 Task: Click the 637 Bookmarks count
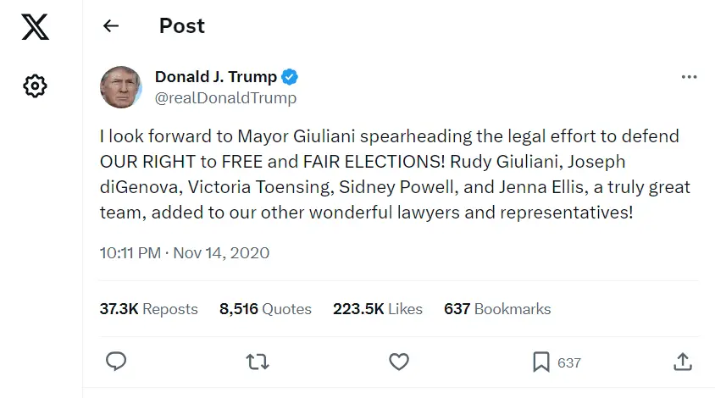[497, 309]
